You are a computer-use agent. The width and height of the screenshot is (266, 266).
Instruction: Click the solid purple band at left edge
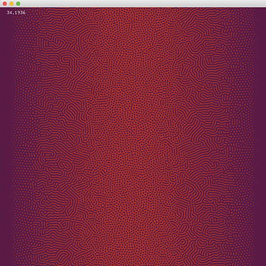click(5, 133)
